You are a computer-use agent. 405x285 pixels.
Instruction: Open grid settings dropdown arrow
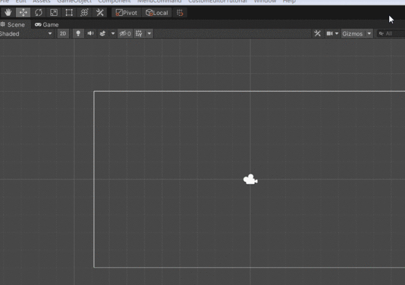[149, 34]
